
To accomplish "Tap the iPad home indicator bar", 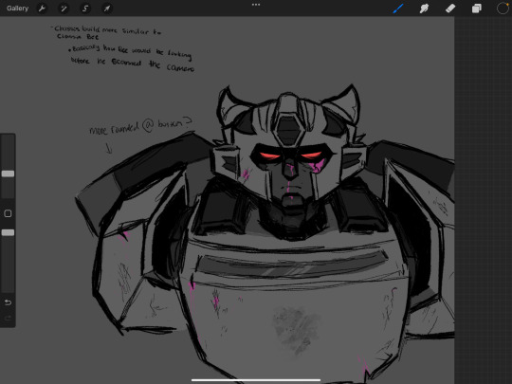I will tap(256, 380).
